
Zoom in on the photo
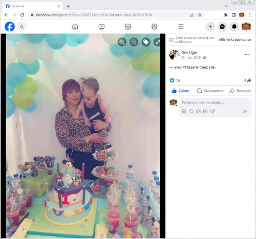tap(122, 42)
